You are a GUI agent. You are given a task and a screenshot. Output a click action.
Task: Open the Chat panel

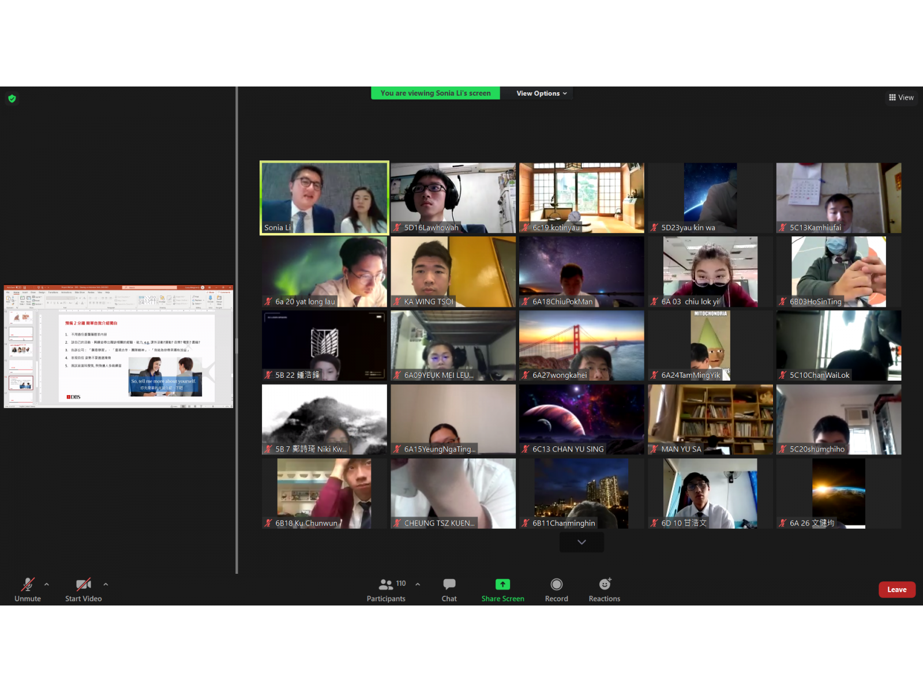coord(449,585)
